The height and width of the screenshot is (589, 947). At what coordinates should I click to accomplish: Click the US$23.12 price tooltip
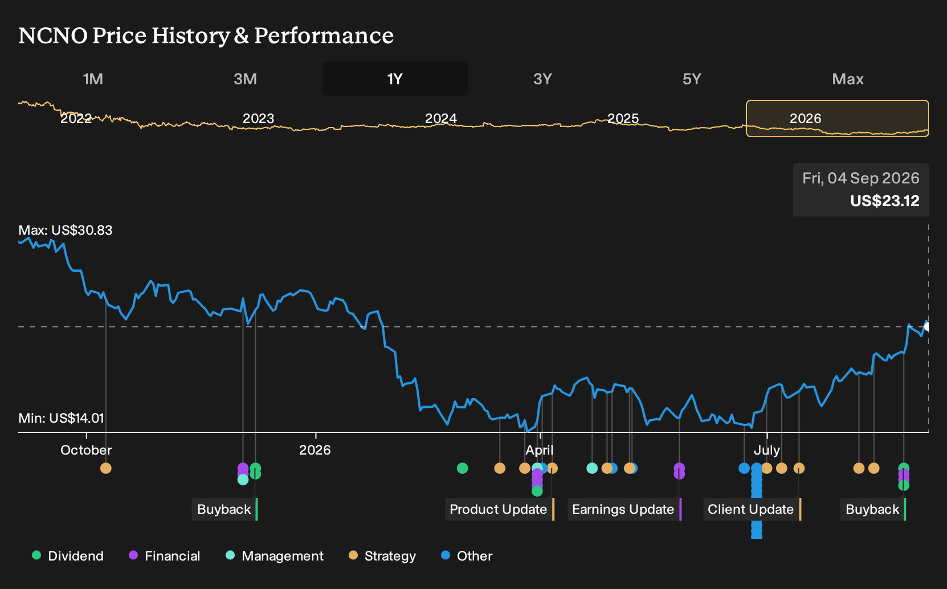pyautogui.click(x=861, y=190)
